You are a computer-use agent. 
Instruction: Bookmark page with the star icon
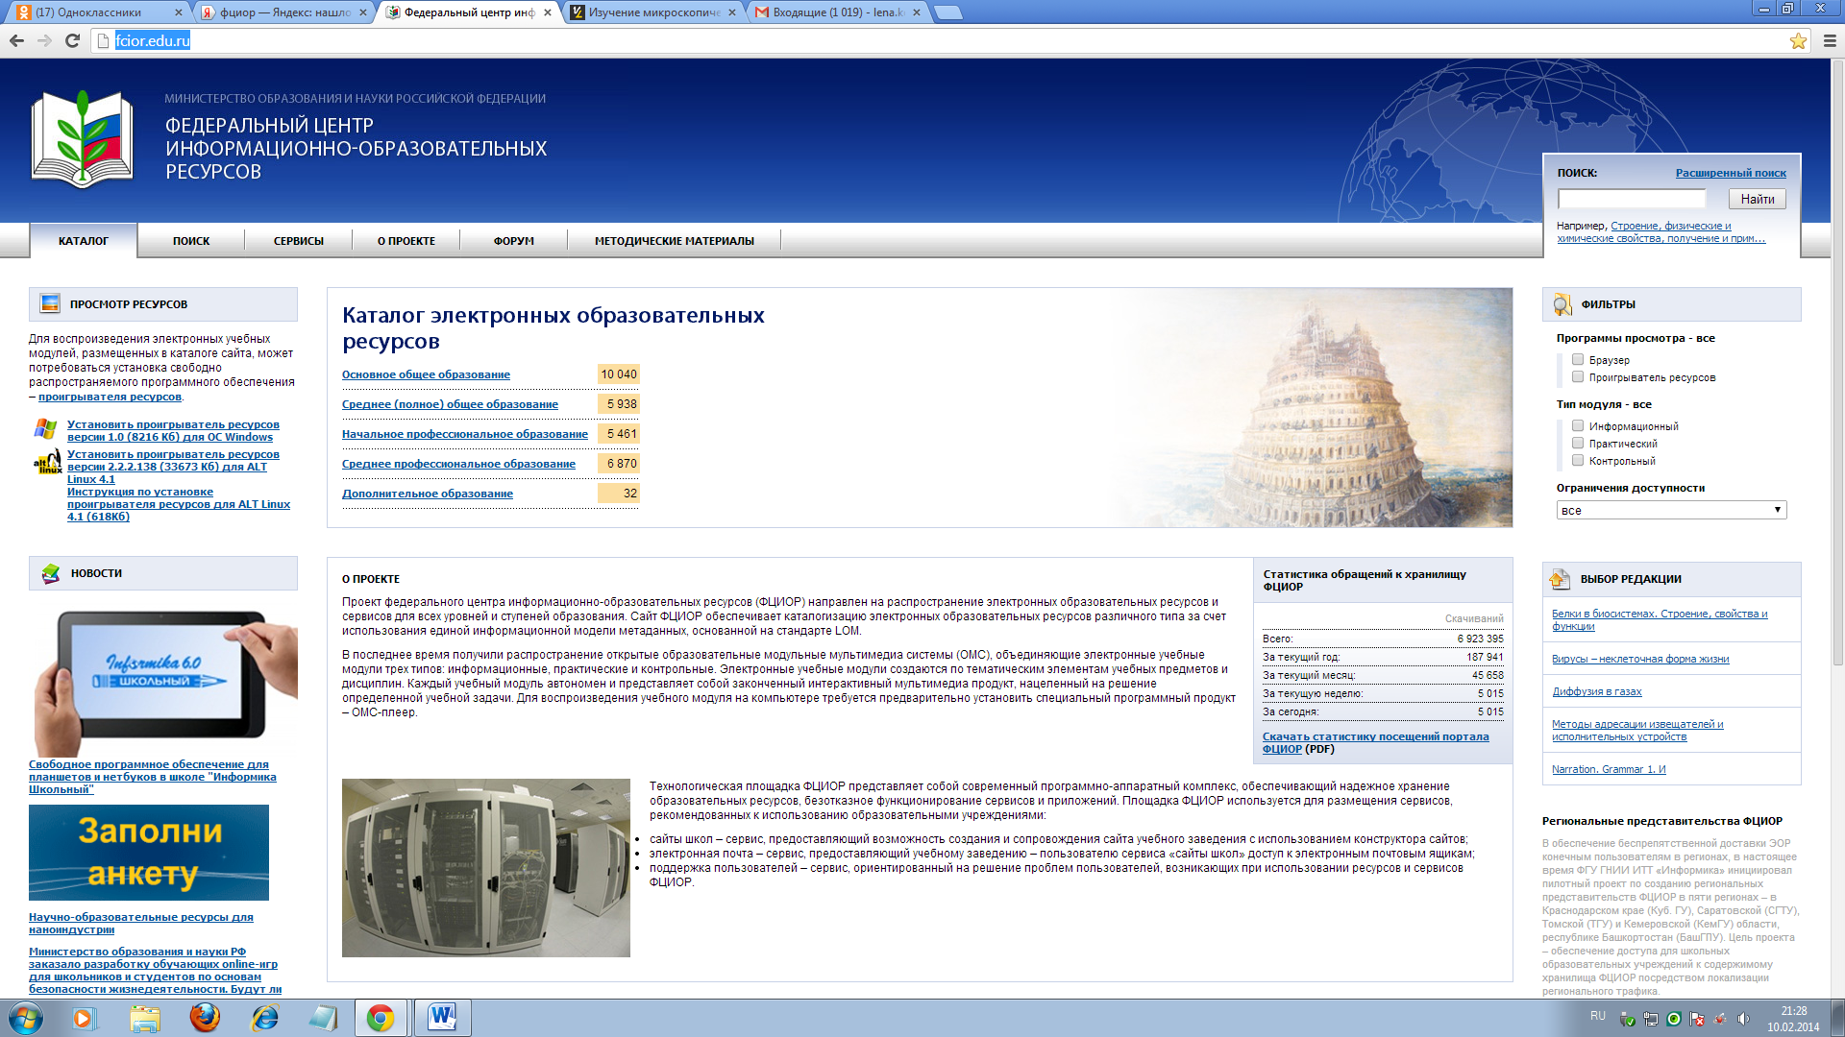tap(1798, 40)
